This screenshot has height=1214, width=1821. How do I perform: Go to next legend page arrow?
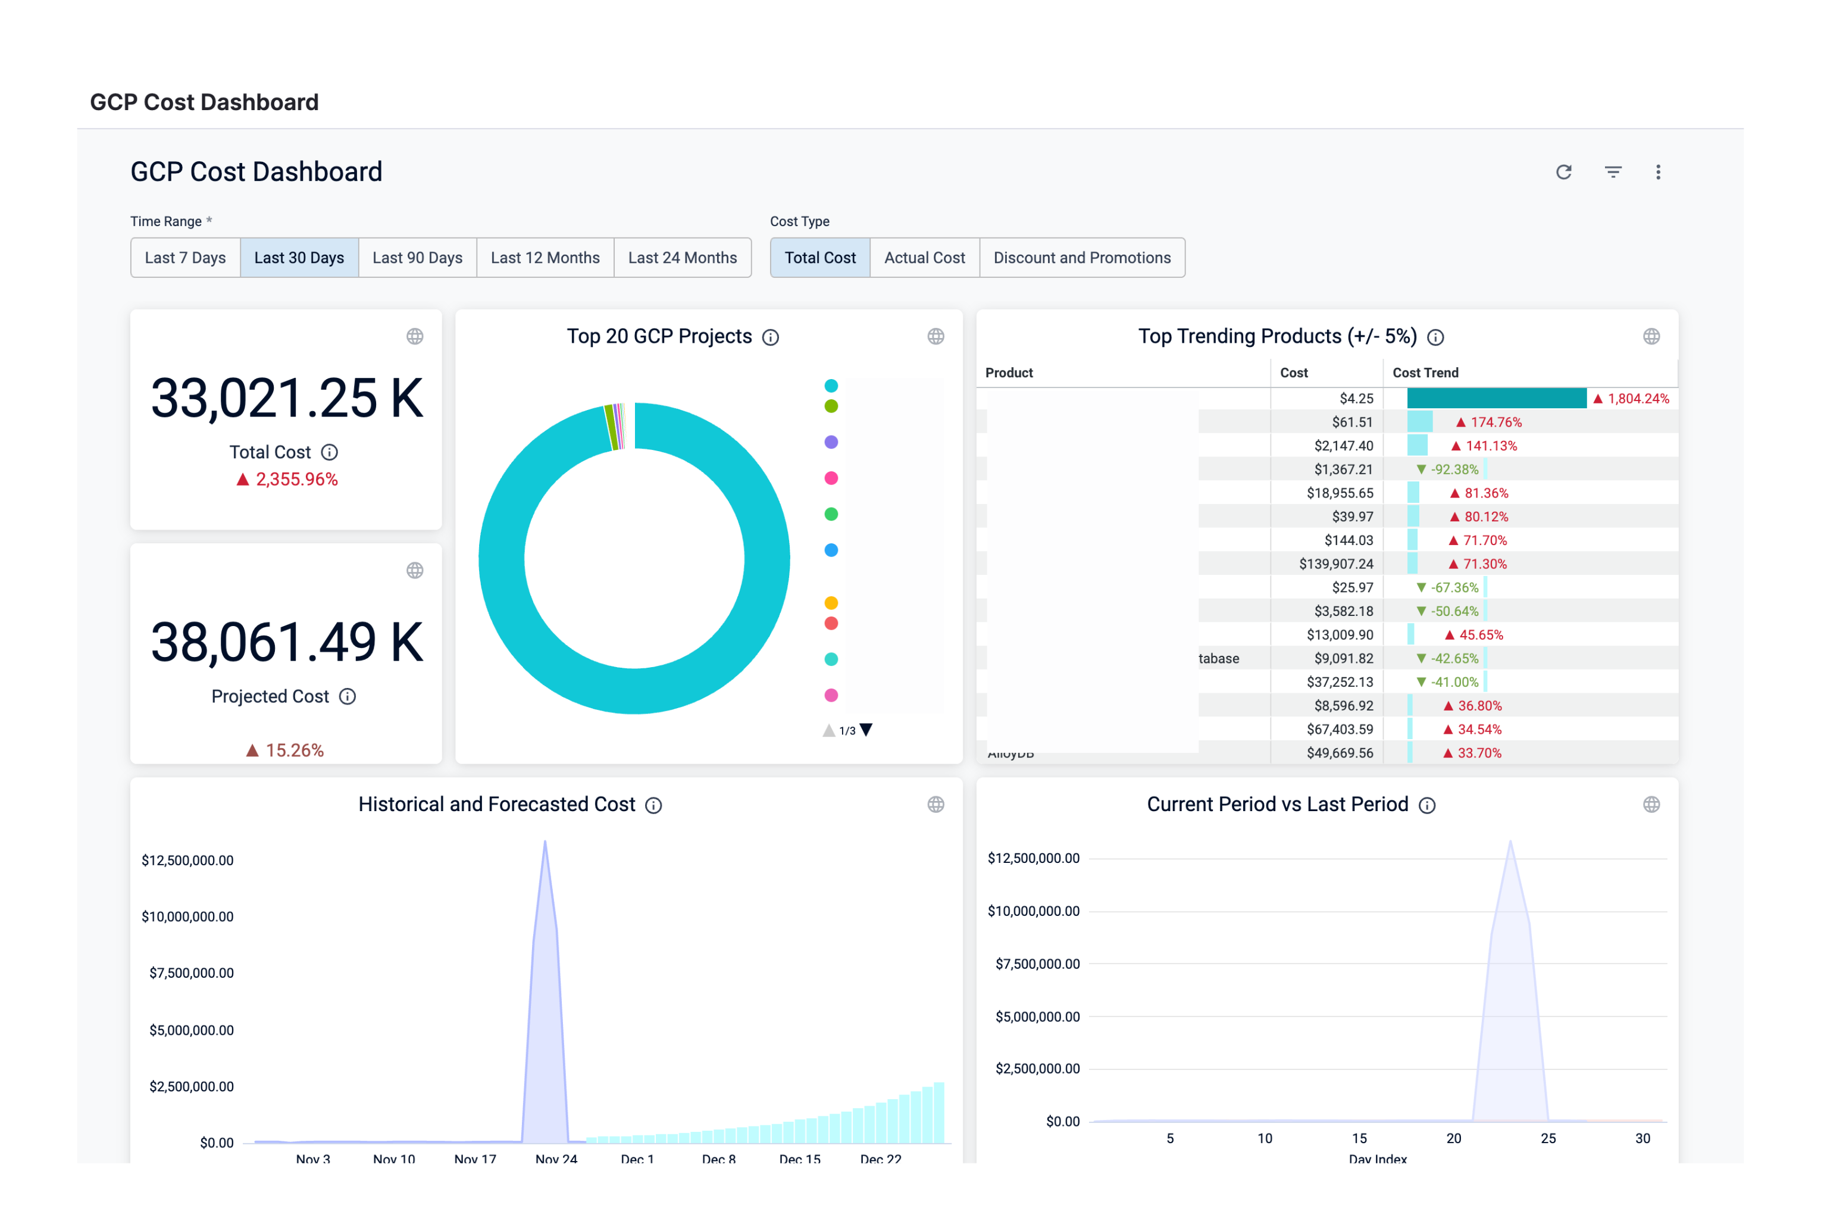point(866,730)
